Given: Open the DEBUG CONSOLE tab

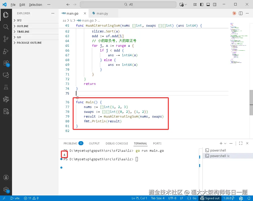Looking at the screenshot, I should (117, 143).
